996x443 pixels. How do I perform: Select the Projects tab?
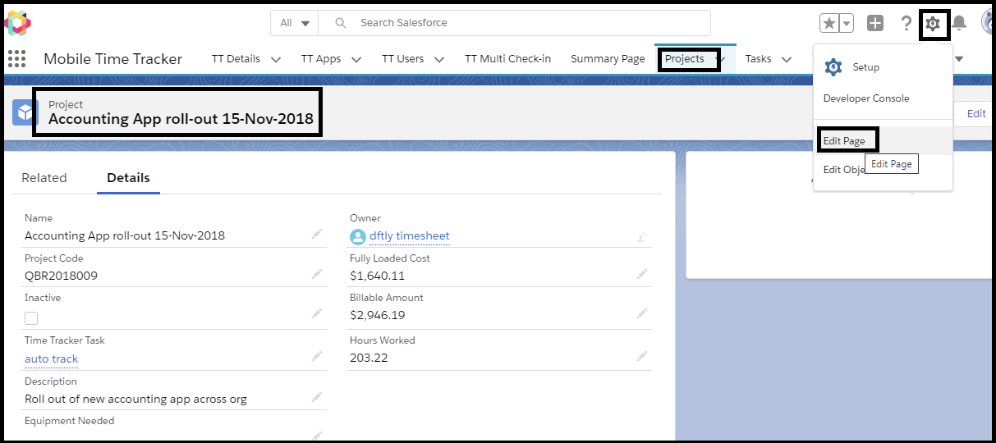[685, 59]
